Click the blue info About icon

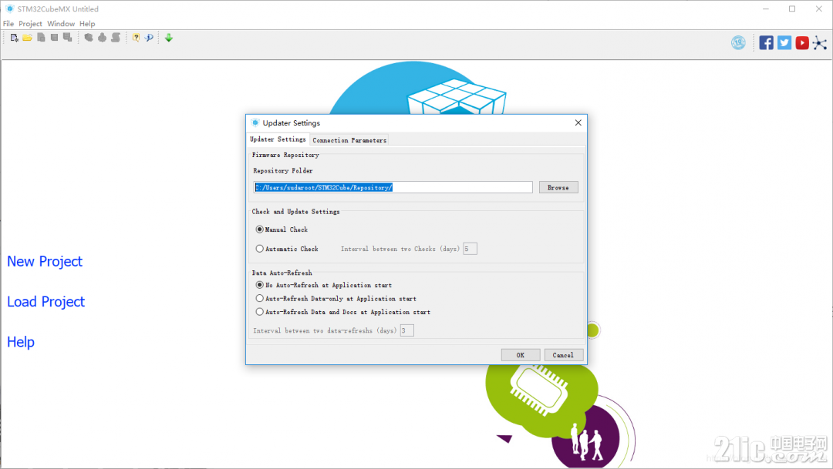pos(150,38)
